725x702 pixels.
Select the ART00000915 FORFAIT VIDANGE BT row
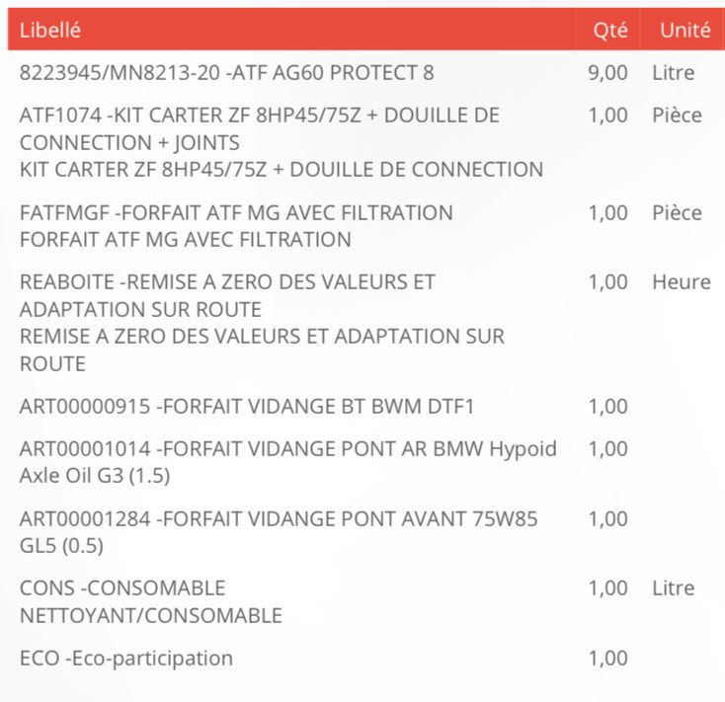366,406
